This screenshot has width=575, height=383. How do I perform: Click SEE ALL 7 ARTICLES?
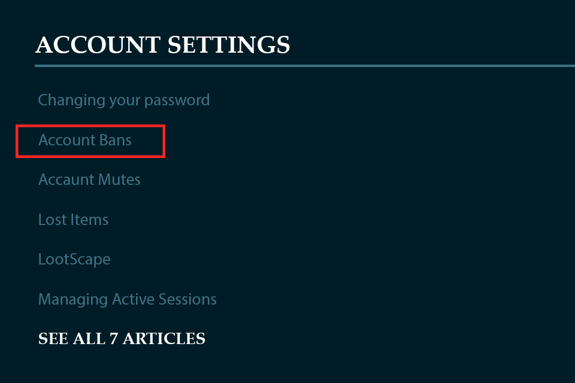tap(122, 339)
